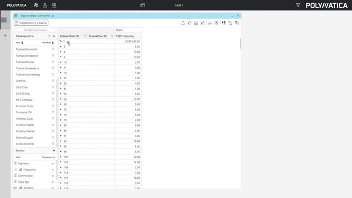The width and height of the screenshot is (352, 198).
Task: Filter the Card Type dimension
Action: coord(53,87)
